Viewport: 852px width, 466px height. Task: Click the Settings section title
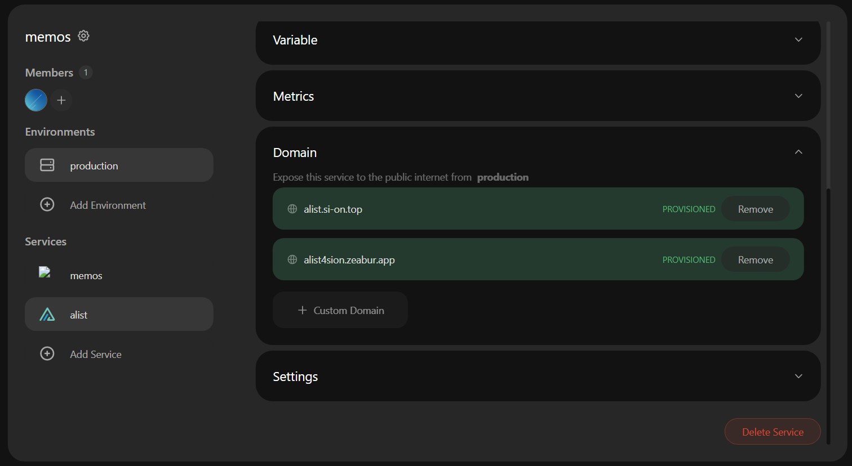point(295,377)
